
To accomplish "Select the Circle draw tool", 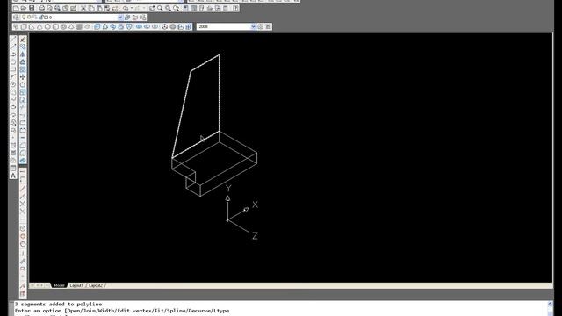I will tap(13, 84).
